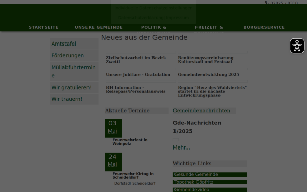Open the Datenschutzerklärung link

(141, 18)
